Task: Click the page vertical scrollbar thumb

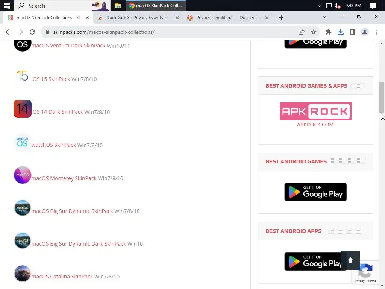Action: (382, 97)
